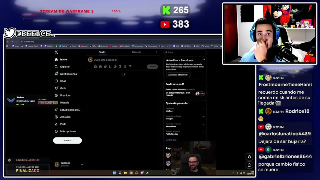Go to Perfil page

60,124
